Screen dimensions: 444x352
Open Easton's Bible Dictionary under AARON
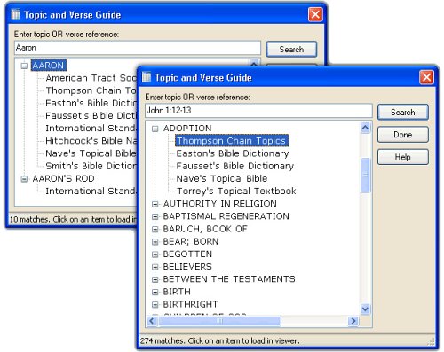[x=91, y=103]
